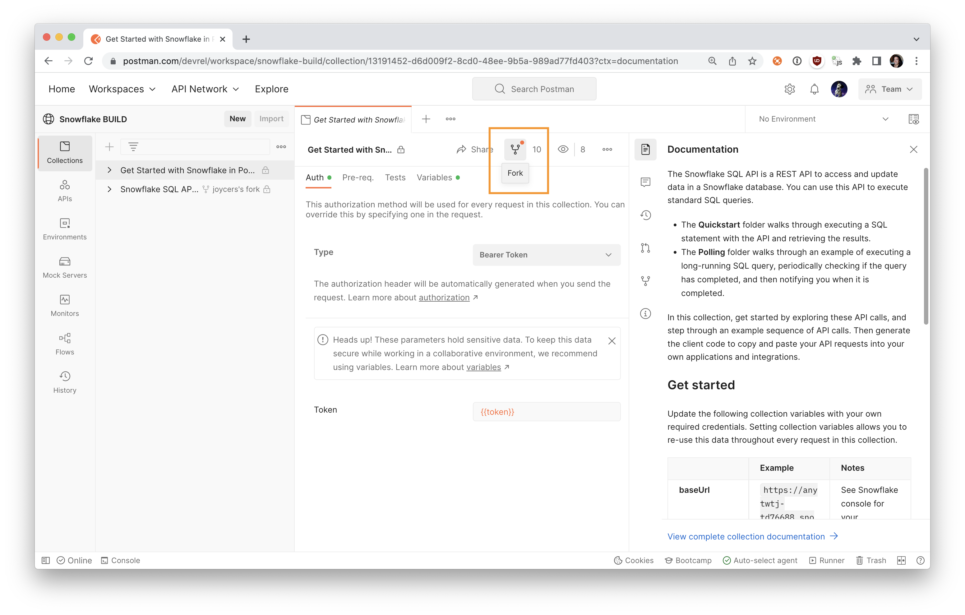Open pull requests icon in right sidebar
The image size is (965, 615).
tap(645, 248)
